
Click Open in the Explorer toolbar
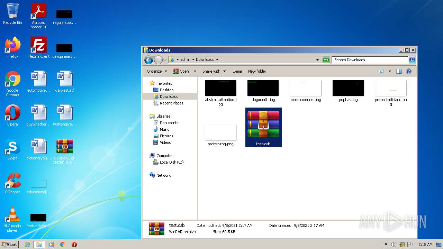point(181,71)
